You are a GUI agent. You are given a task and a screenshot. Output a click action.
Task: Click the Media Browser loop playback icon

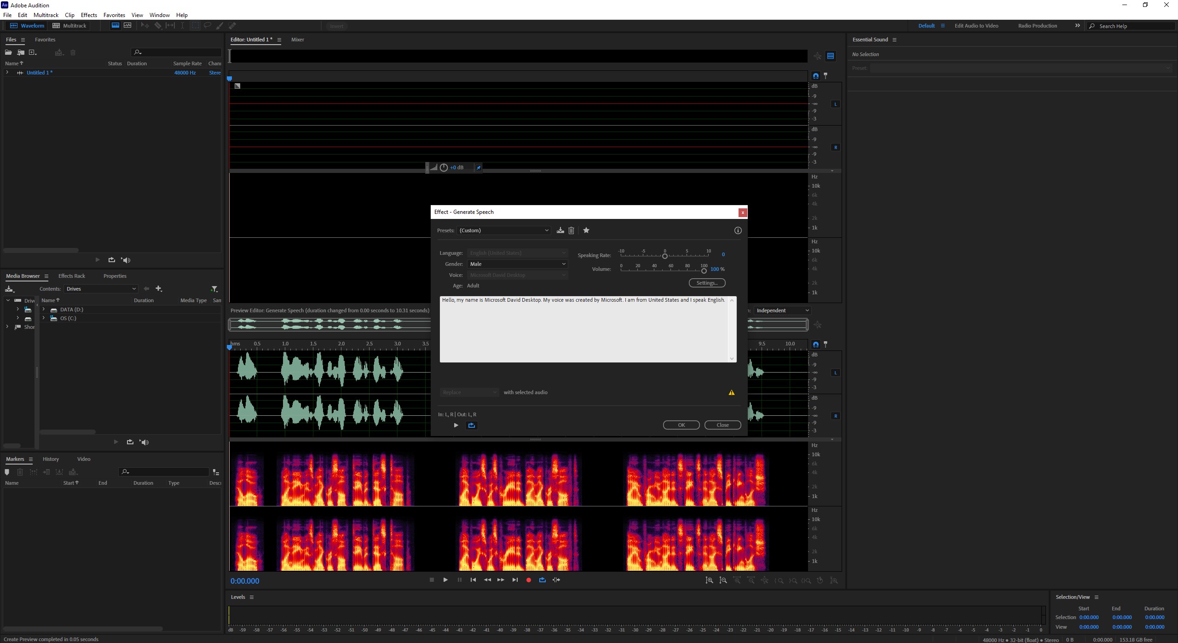tap(130, 442)
